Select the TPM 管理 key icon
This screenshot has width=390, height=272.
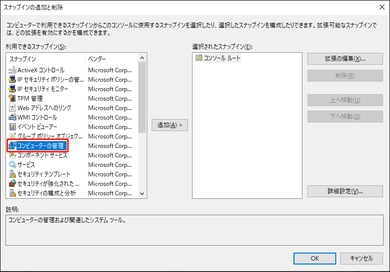(12, 99)
